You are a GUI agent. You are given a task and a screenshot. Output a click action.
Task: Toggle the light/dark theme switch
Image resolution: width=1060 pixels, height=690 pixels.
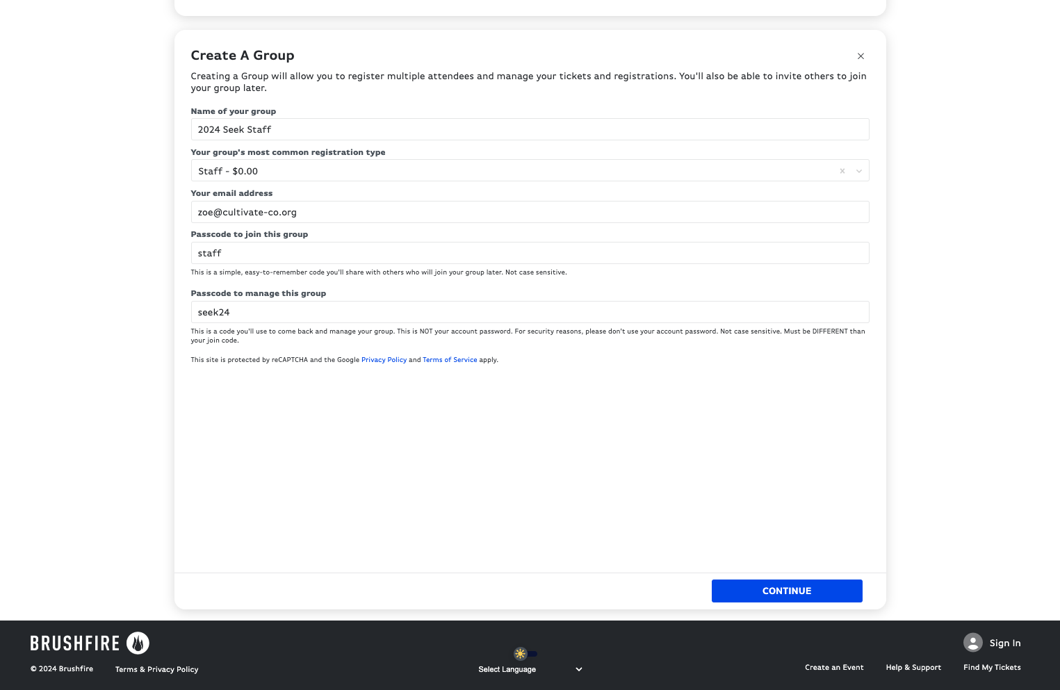point(525,653)
